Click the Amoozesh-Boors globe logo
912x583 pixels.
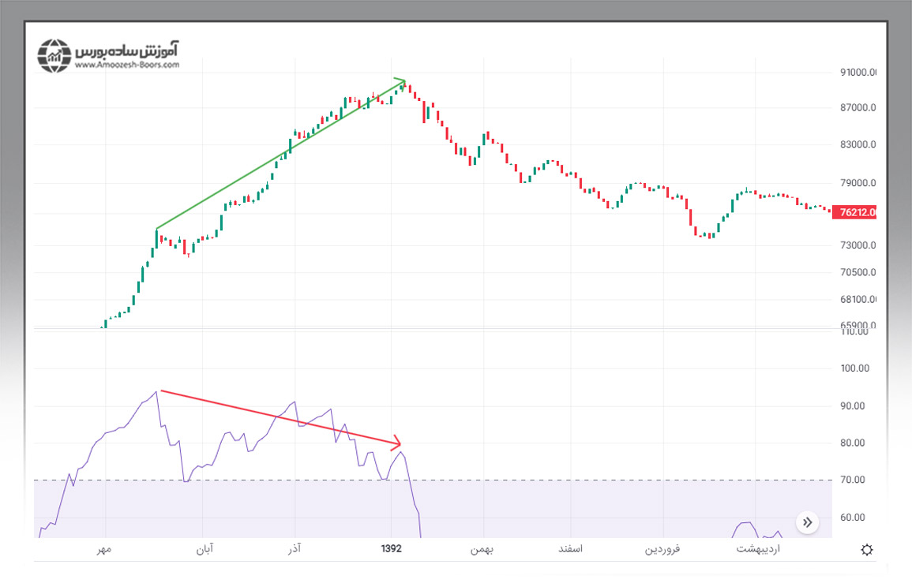(x=54, y=55)
